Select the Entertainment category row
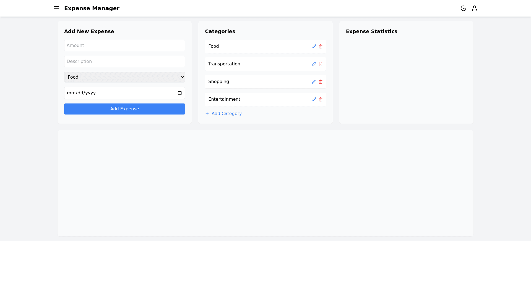 (249, 99)
